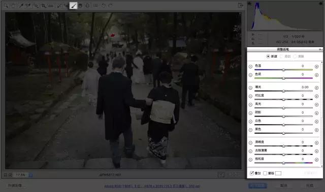
Task: Click the zoom out button at bottom left
Action: click(6, 175)
